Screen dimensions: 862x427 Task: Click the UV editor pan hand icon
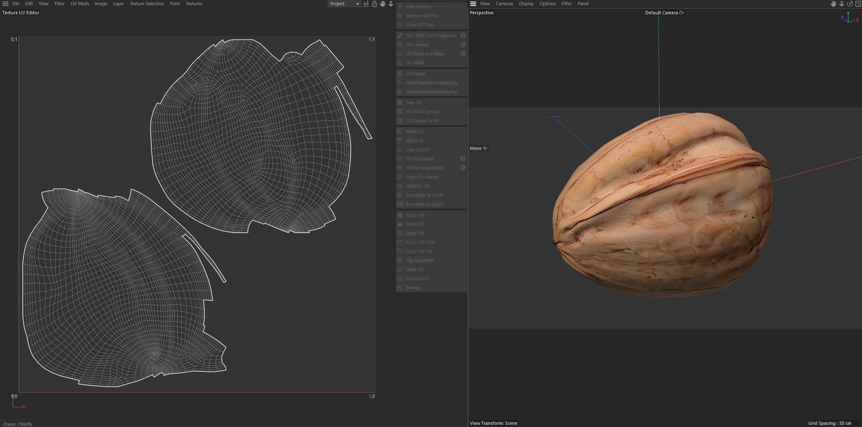coord(382,4)
